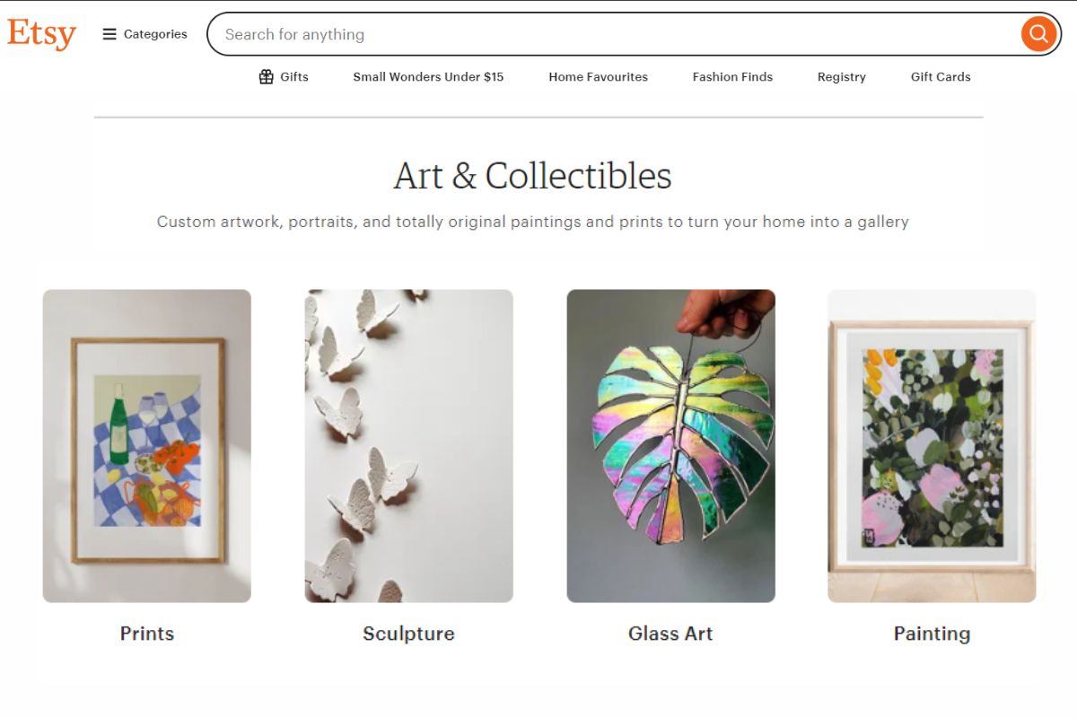Click the orange search magnifier icon
This screenshot has height=718, width=1077.
click(1038, 34)
